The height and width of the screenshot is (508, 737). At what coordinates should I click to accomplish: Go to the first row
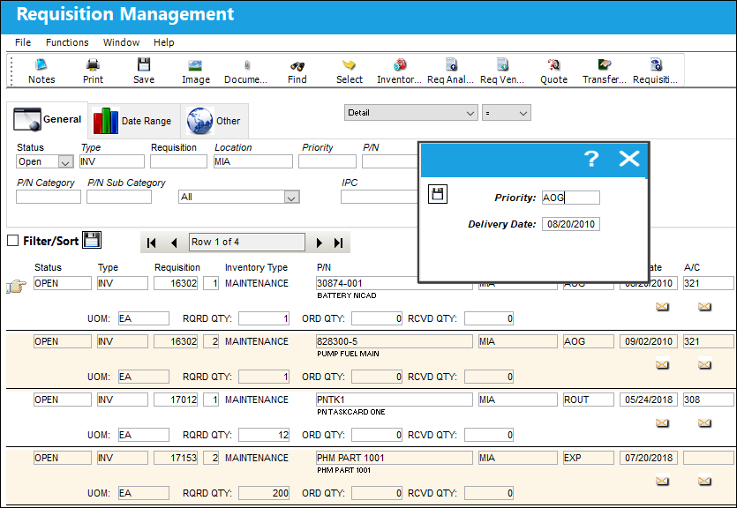click(x=151, y=243)
